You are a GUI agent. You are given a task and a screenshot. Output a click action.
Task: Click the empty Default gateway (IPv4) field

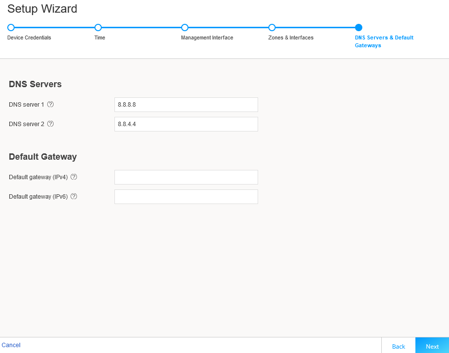tap(186, 177)
